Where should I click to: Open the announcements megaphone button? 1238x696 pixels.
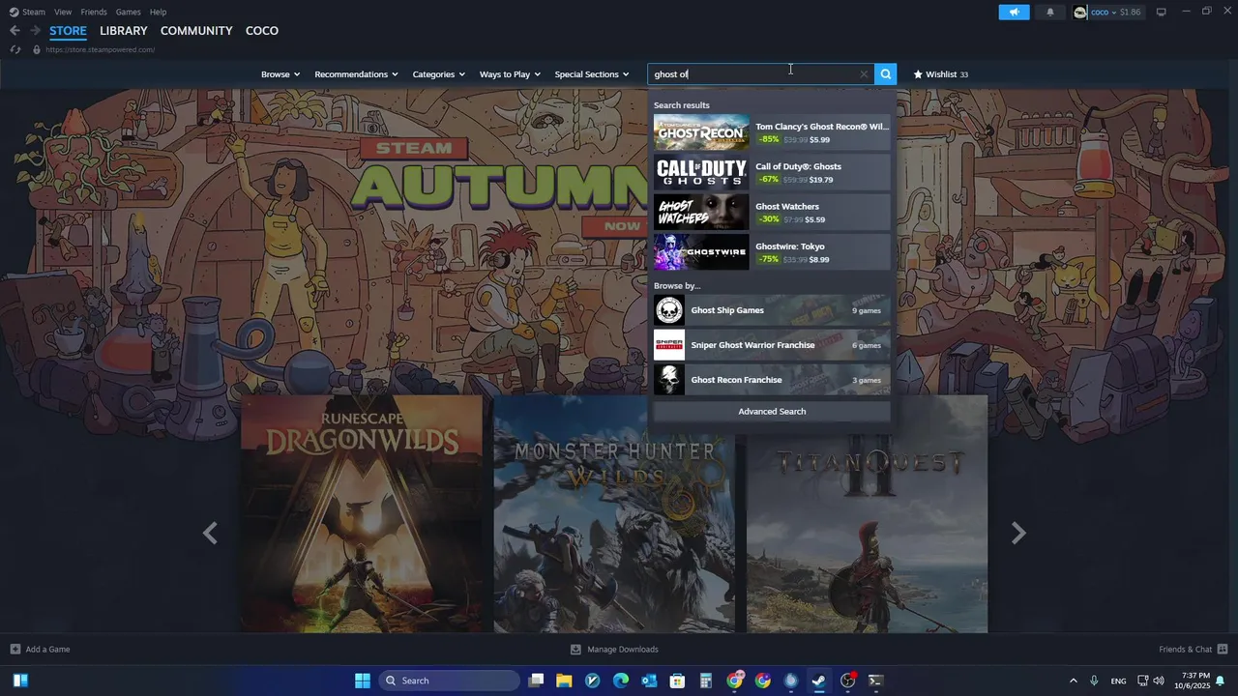[1014, 12]
